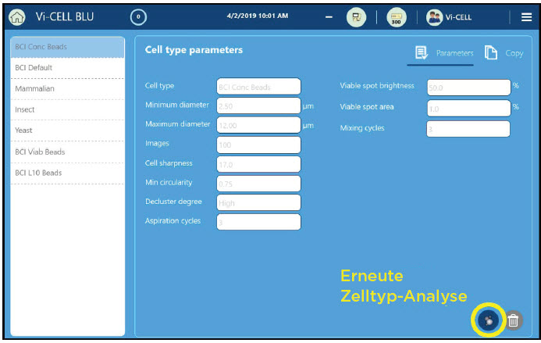Screen dimensions: 541x343
Task: Click the Vi-CELL username text in header
Action: click(x=458, y=17)
